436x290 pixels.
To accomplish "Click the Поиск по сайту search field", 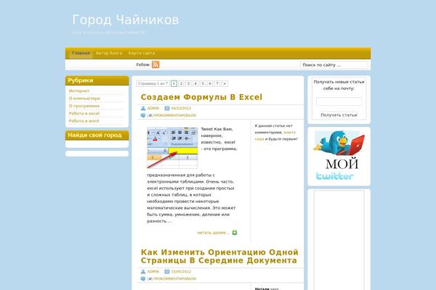I will click(x=334, y=65).
